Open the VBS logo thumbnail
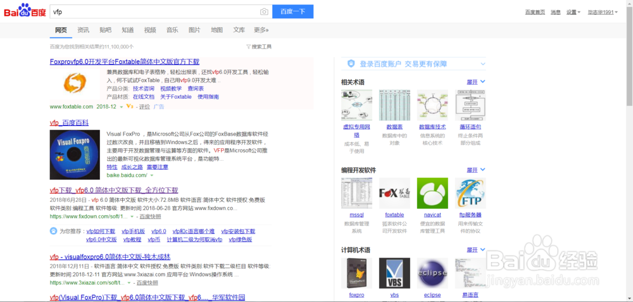Image resolution: width=633 pixels, height=302 pixels. [x=394, y=274]
